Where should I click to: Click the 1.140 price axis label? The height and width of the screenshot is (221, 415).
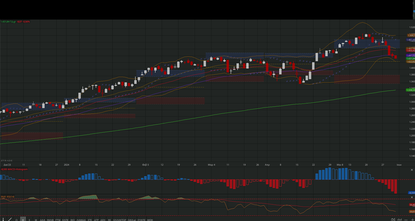412,156
